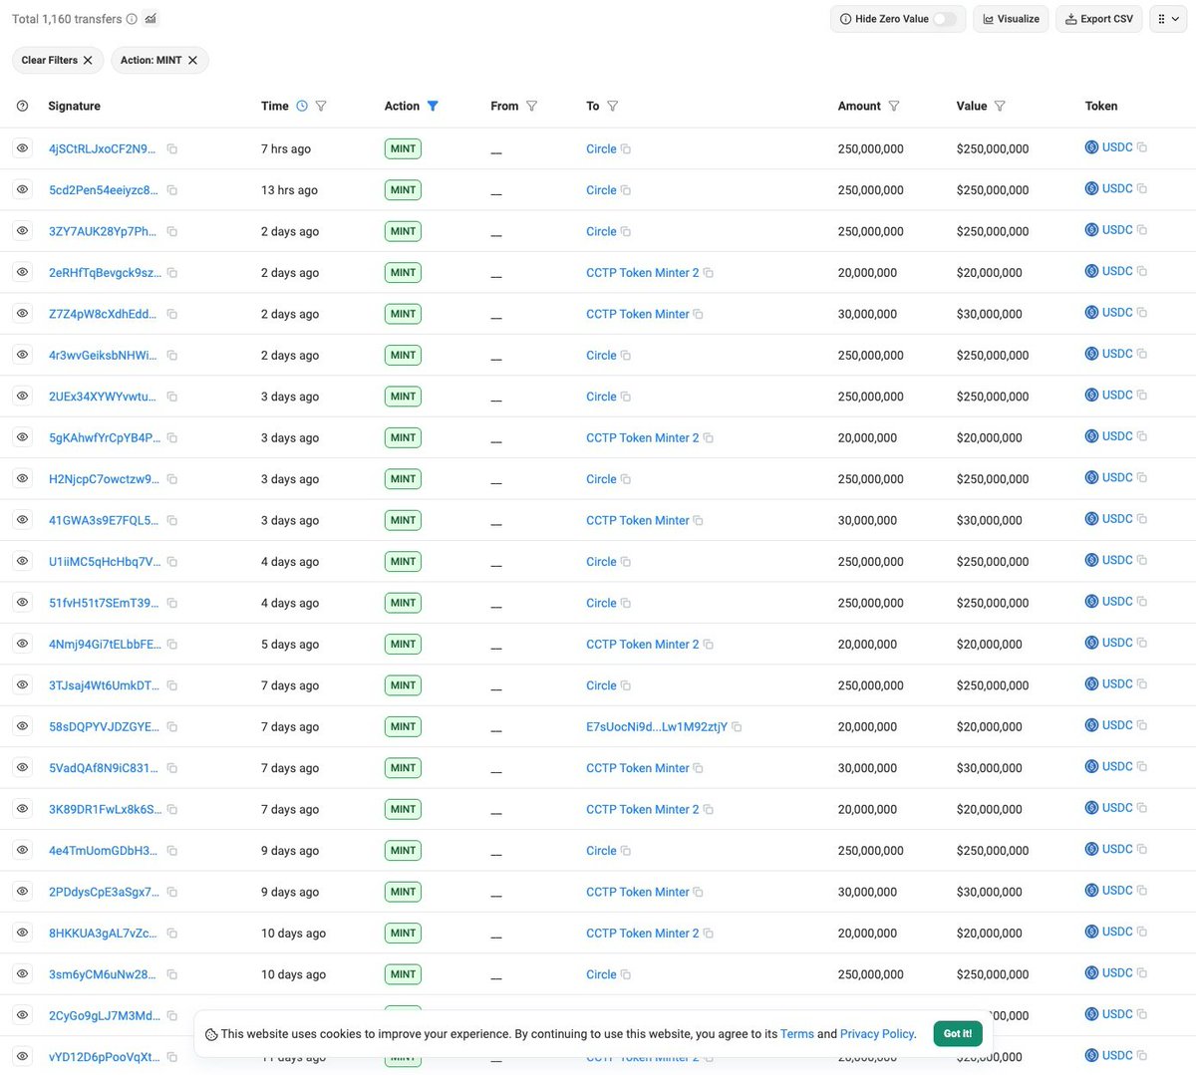This screenshot has height=1075, width=1196.
Task: Toggle eye icon for transaction 2CyGo9gLJ7M3Md
Action: 22,1015
